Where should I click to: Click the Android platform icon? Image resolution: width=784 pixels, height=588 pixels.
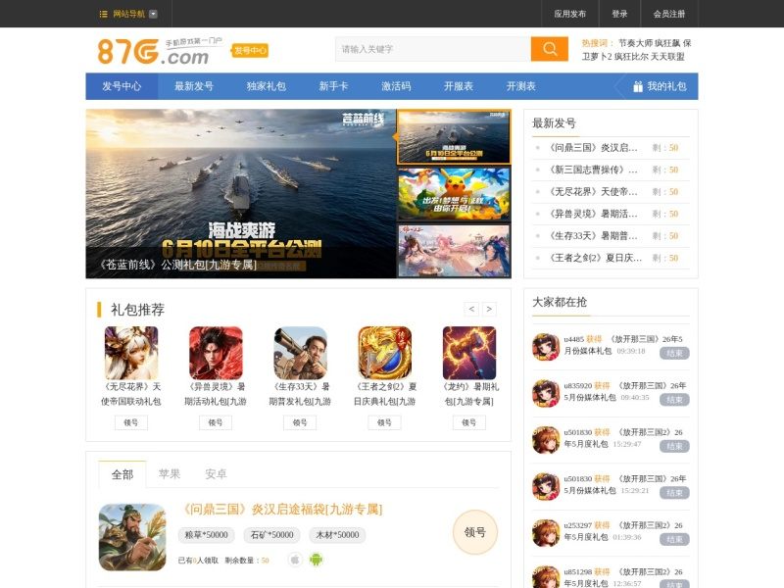tap(316, 560)
